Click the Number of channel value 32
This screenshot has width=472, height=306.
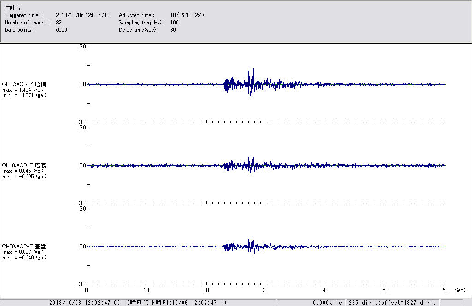(x=59, y=23)
